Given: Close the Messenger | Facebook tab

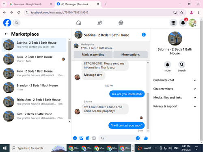Looking at the screenshot, I should [x=98, y=4].
